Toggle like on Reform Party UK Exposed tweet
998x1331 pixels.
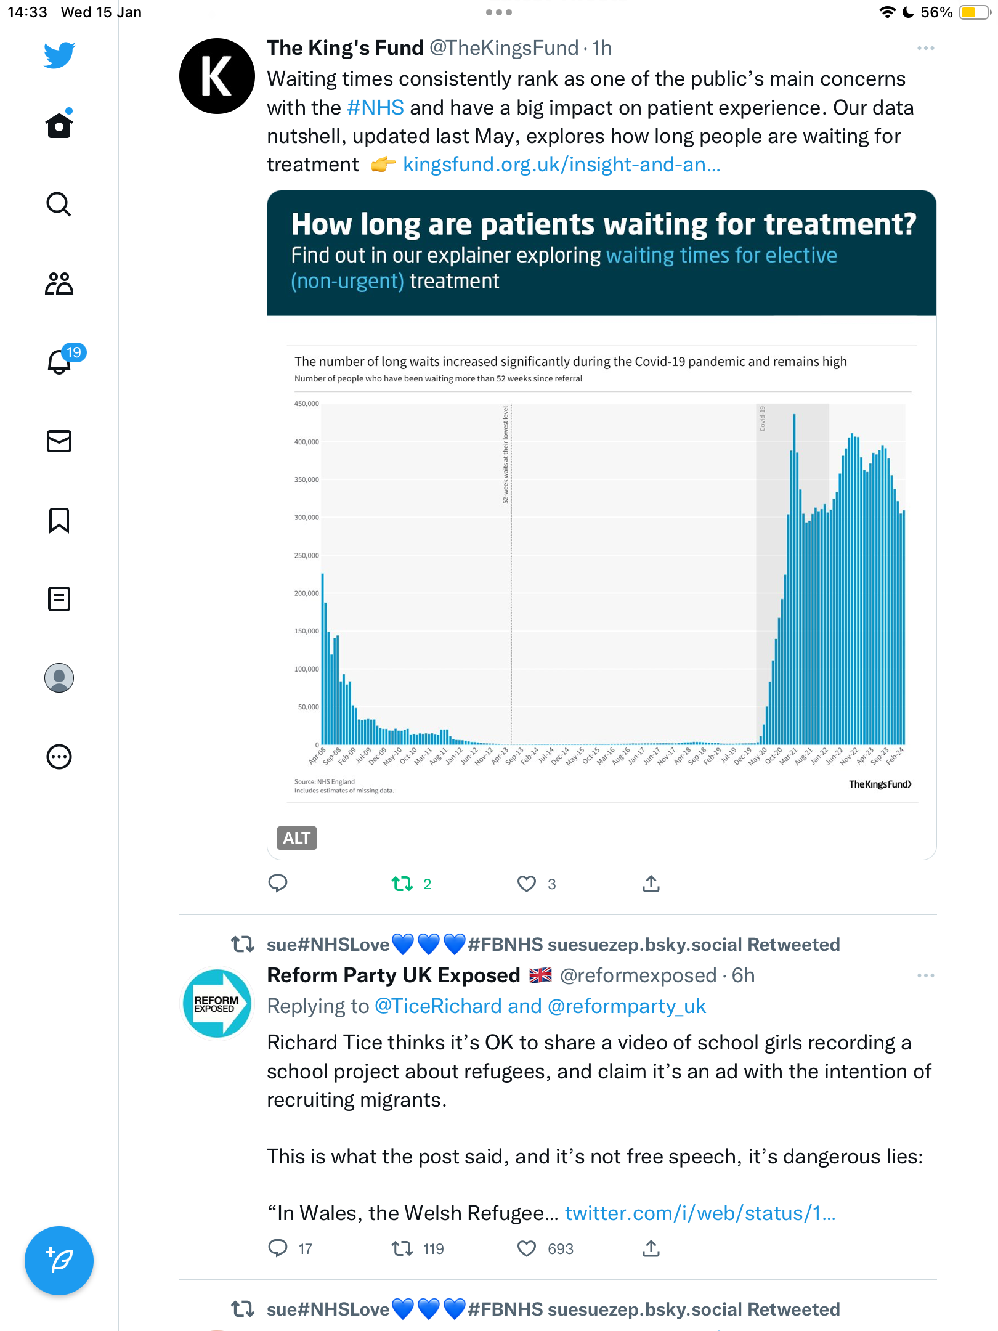(527, 1249)
